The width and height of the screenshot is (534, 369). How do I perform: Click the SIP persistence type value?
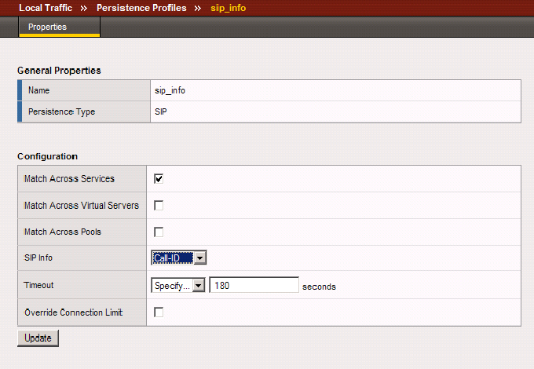161,111
